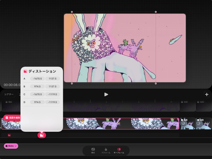Edit point A second value 1137.5

pos(52,79)
